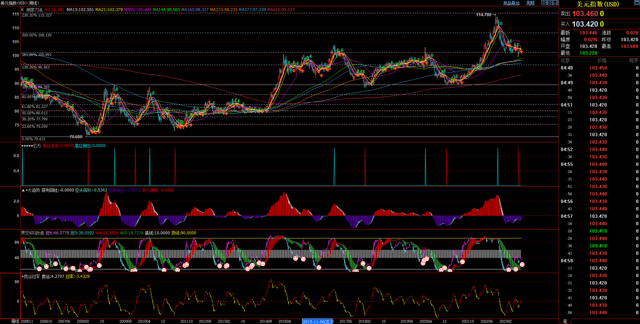This screenshot has height=324, width=640.
Task: Open the 周期 period selector
Action: coord(530,3)
